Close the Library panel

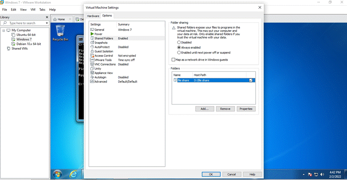[47, 17]
